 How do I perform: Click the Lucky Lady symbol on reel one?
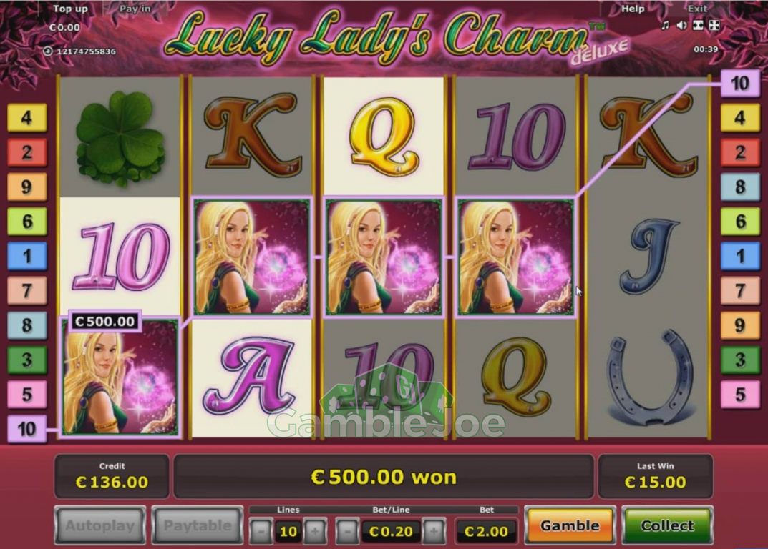(120, 377)
